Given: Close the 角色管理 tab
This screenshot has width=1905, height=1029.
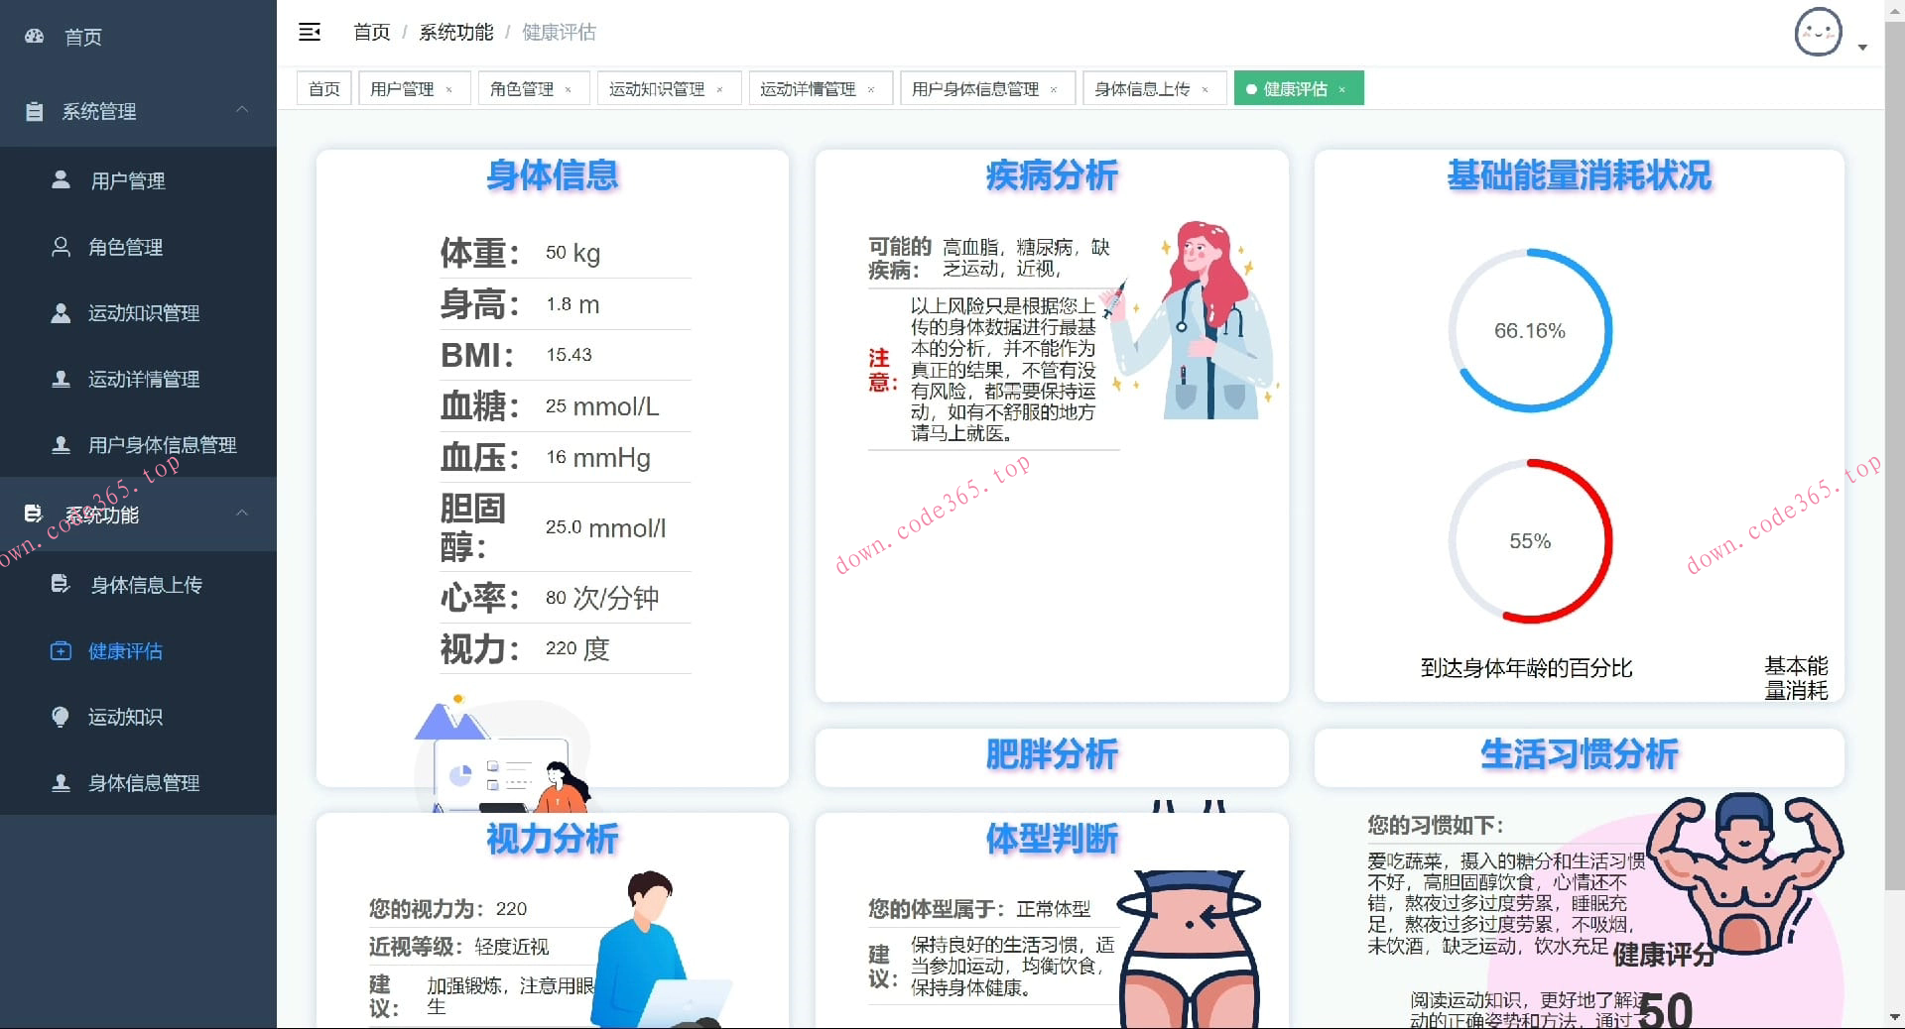Looking at the screenshot, I should click(x=569, y=88).
